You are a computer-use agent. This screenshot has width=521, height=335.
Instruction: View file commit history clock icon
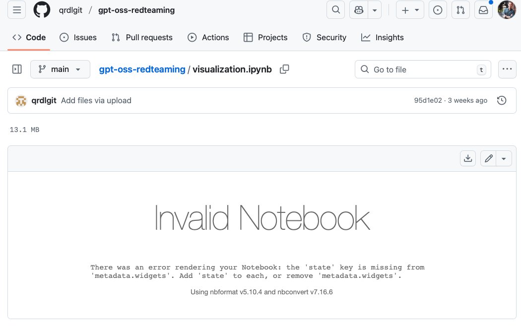pos(502,100)
